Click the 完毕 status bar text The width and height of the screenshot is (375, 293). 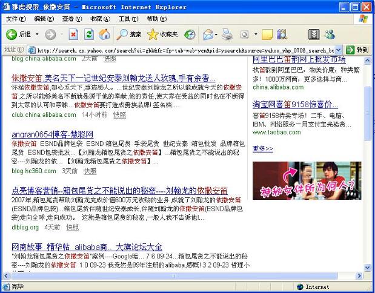pos(18,286)
